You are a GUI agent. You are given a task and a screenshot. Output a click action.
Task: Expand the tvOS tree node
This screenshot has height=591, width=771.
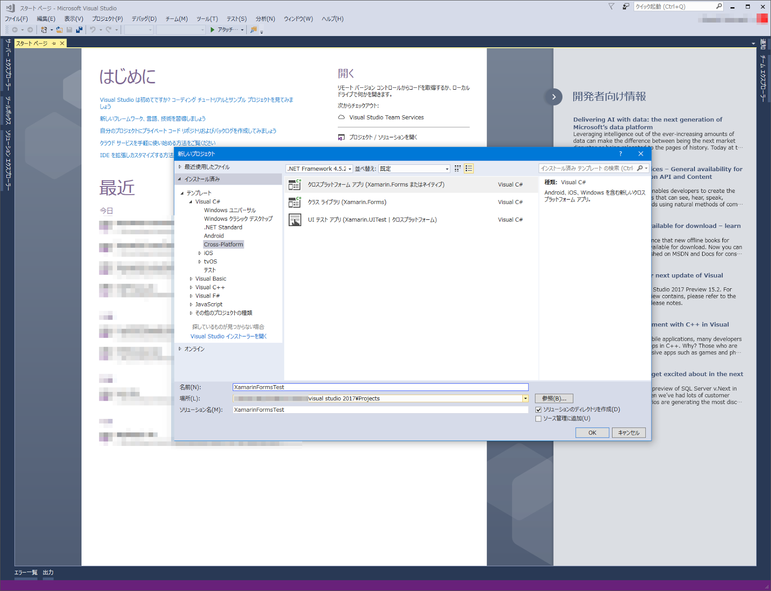coord(200,262)
